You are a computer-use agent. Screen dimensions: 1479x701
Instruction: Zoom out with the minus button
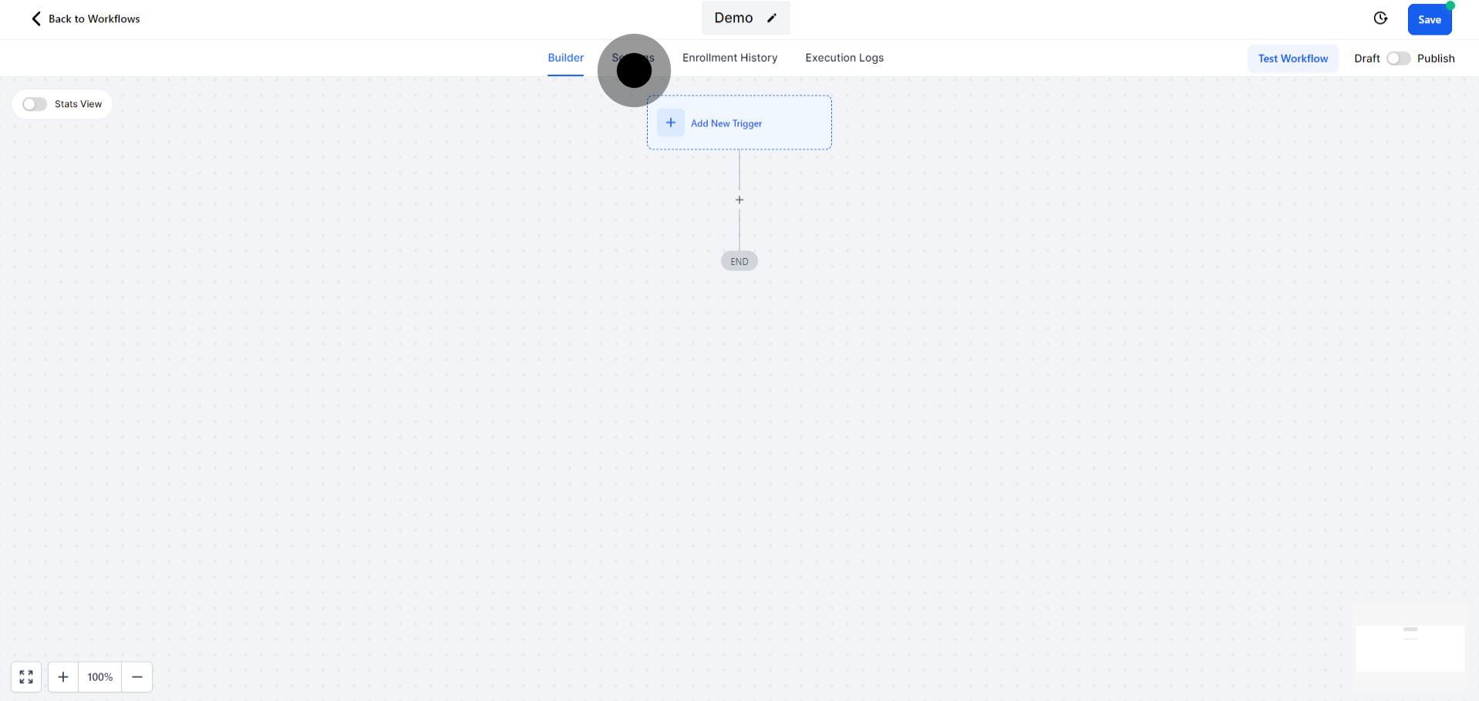(137, 676)
